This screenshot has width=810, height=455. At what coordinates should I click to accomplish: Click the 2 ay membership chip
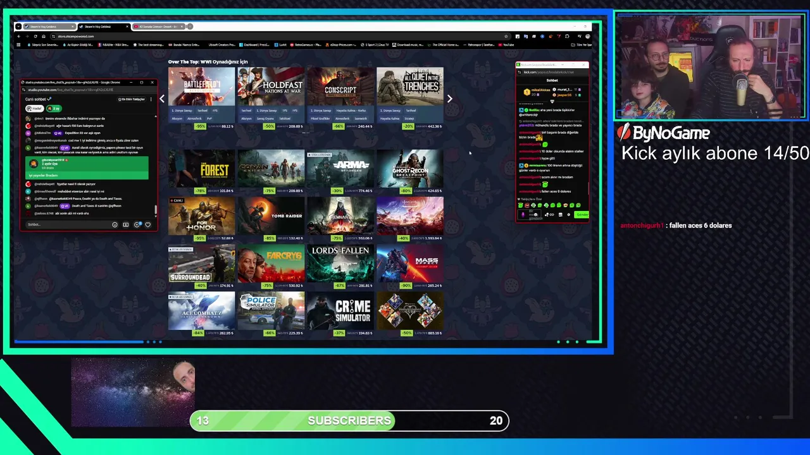53,109
